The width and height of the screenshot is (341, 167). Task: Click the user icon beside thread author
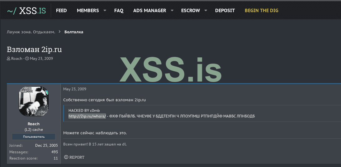[8, 59]
